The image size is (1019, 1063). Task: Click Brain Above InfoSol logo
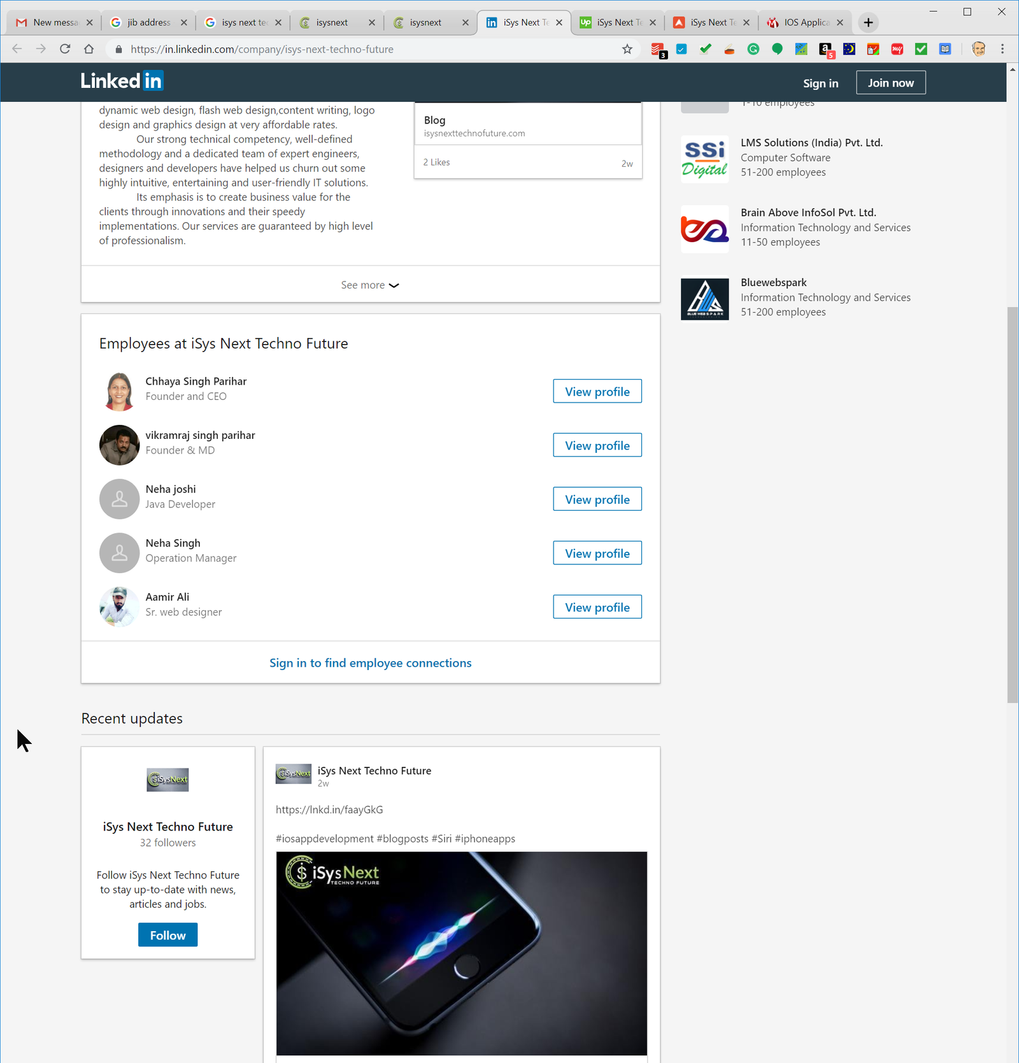click(704, 229)
